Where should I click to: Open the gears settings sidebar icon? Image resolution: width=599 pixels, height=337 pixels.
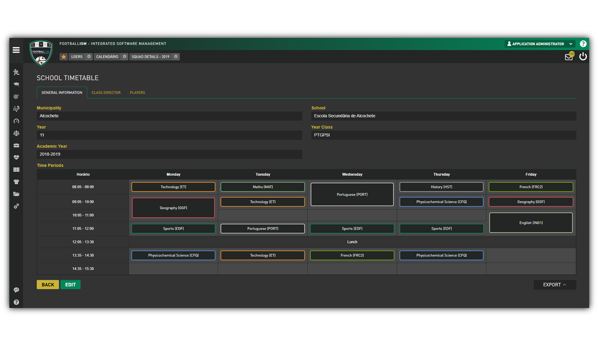(x=16, y=206)
